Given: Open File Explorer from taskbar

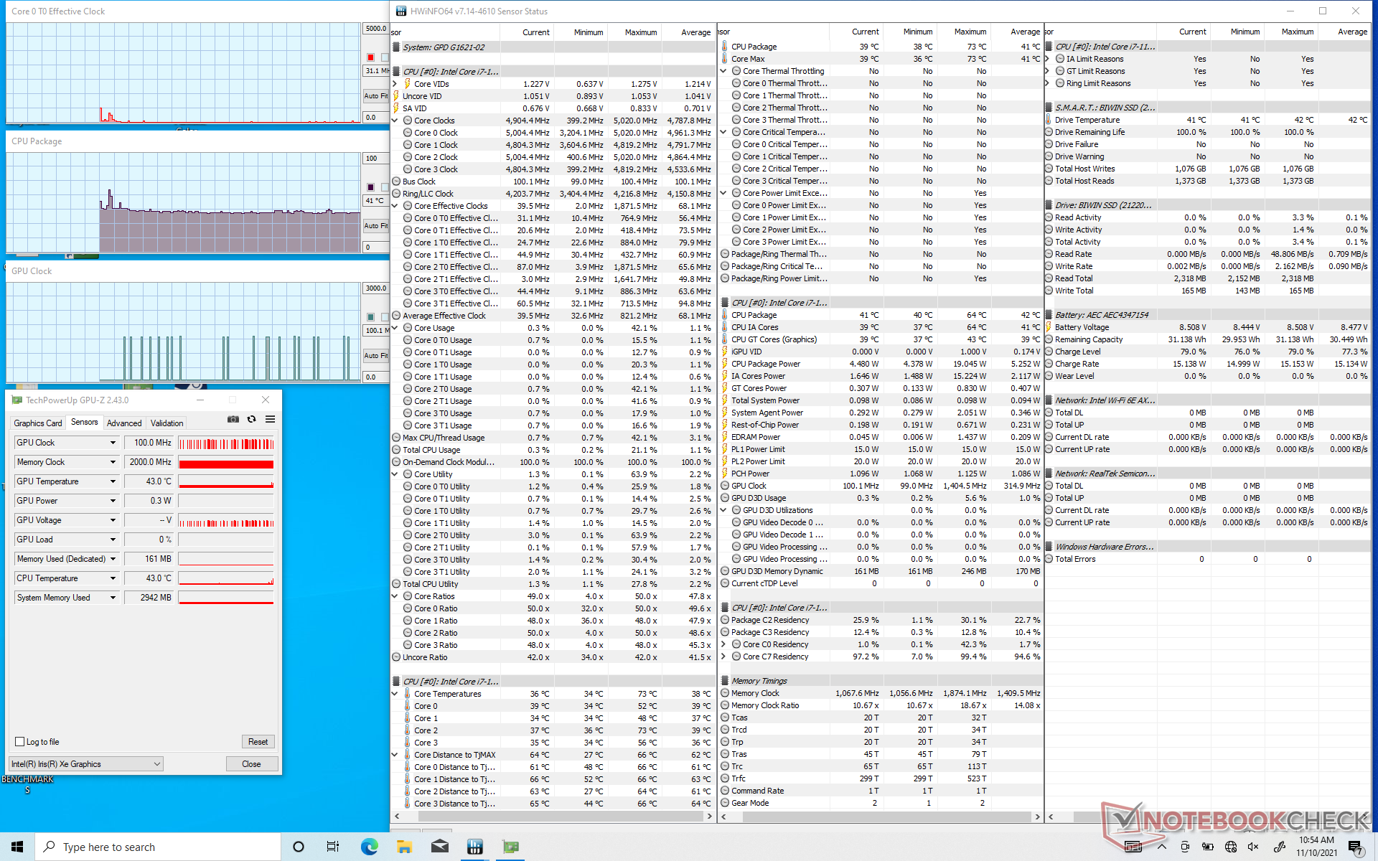Looking at the screenshot, I should point(404,847).
